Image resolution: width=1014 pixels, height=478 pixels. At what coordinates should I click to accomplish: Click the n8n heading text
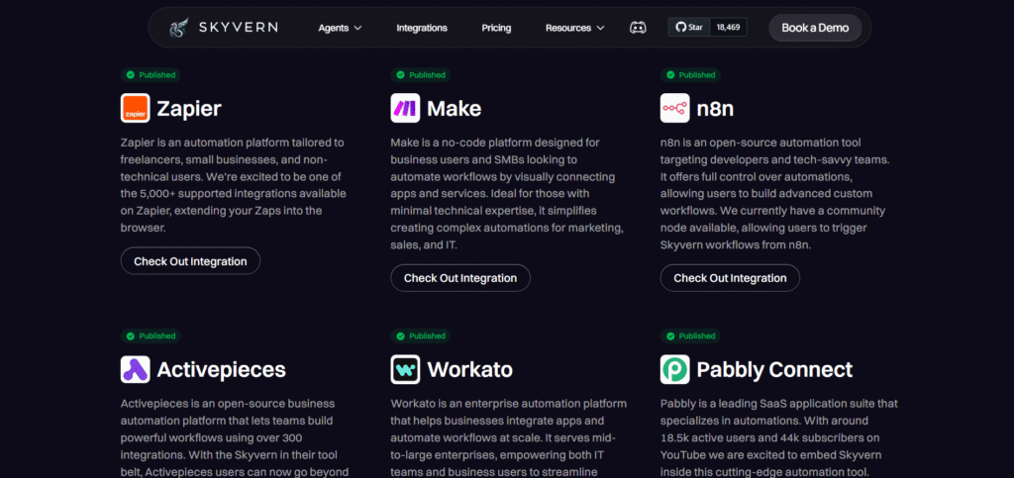[715, 109]
